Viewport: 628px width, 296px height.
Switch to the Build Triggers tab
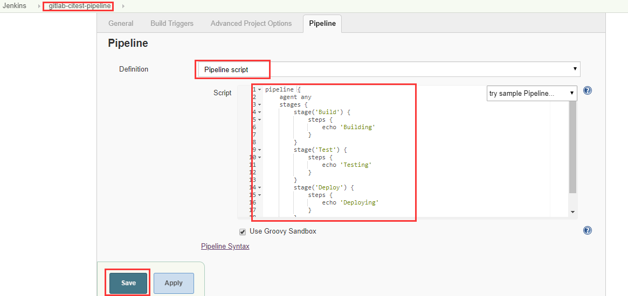(x=172, y=24)
